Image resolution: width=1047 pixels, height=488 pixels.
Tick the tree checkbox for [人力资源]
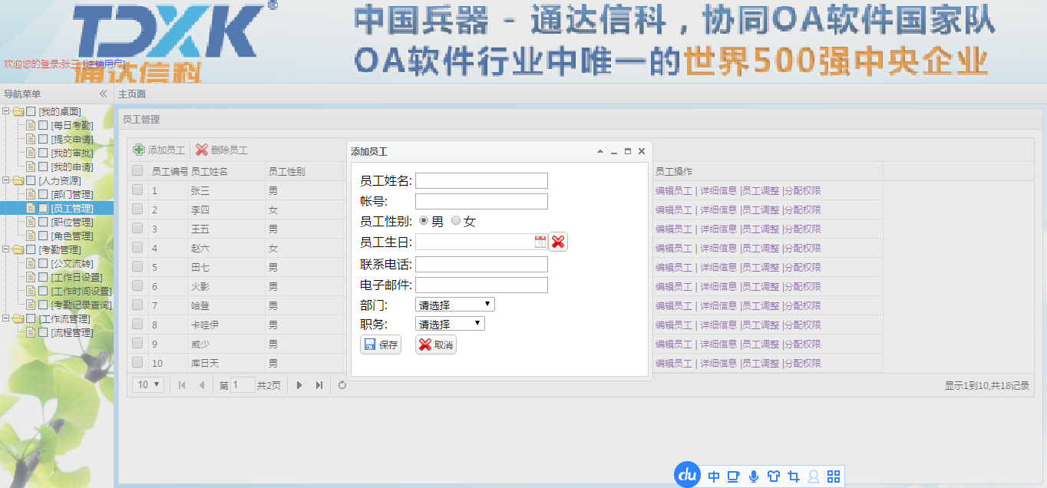click(31, 181)
